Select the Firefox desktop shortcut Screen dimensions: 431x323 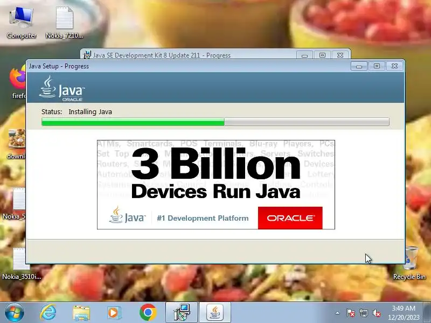pos(18,82)
